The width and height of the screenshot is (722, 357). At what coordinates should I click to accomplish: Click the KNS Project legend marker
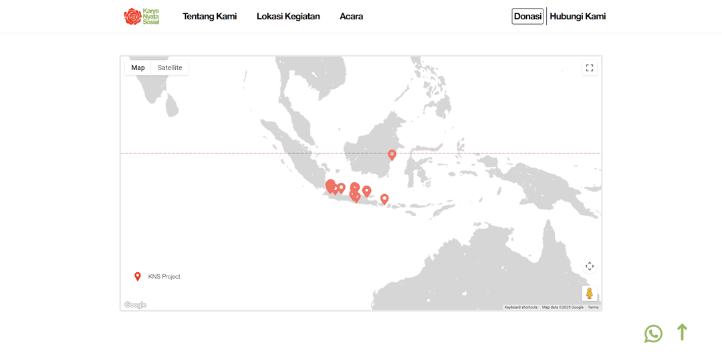pyautogui.click(x=138, y=276)
